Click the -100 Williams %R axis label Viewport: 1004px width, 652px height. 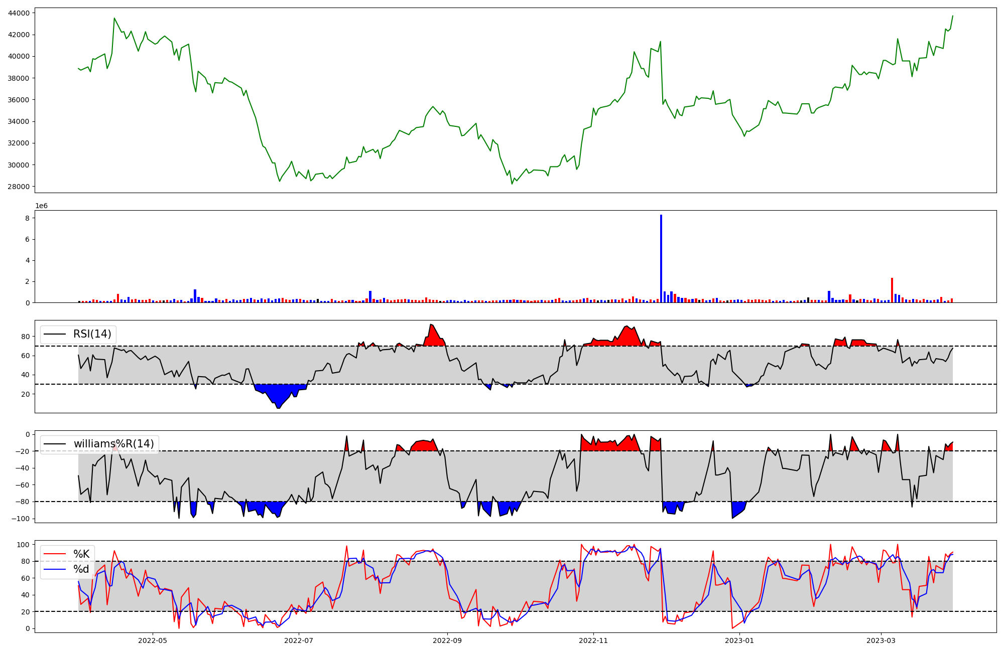pyautogui.click(x=20, y=519)
